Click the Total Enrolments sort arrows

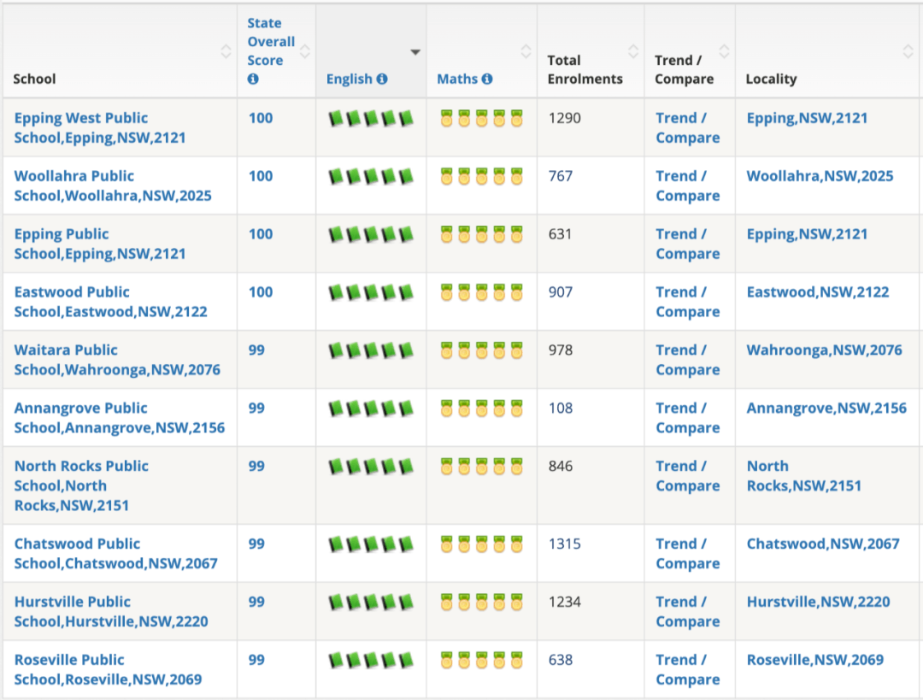633,51
